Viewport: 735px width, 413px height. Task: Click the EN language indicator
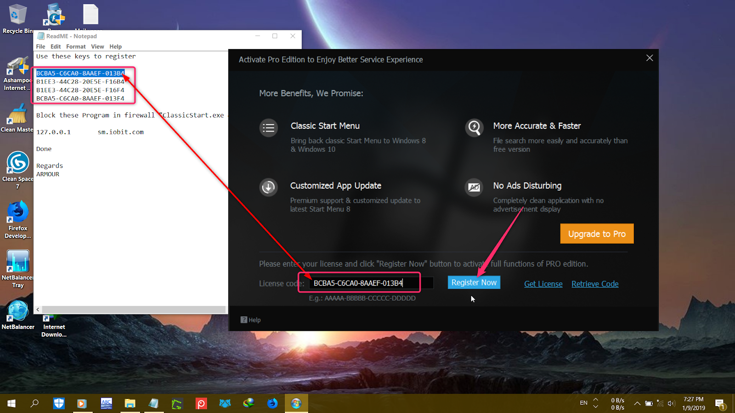583,403
